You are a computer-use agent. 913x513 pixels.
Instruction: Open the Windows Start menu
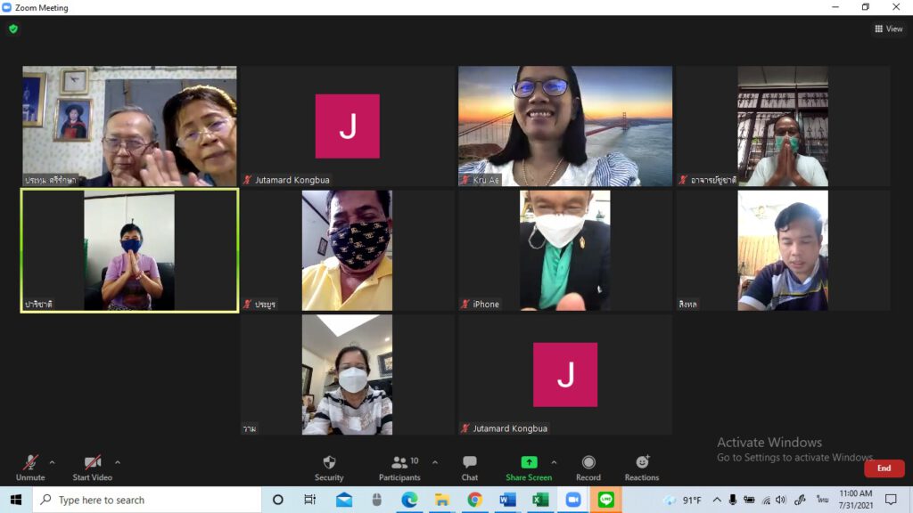(16, 500)
